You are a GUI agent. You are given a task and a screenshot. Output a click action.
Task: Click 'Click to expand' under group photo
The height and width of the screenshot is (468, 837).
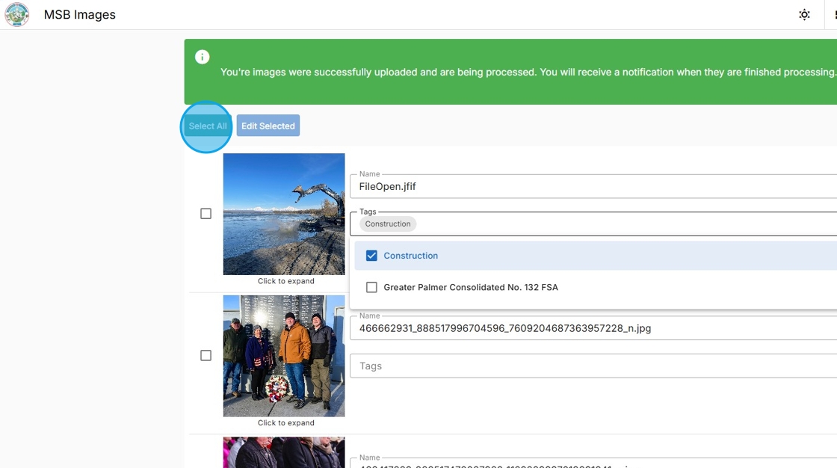click(x=286, y=422)
